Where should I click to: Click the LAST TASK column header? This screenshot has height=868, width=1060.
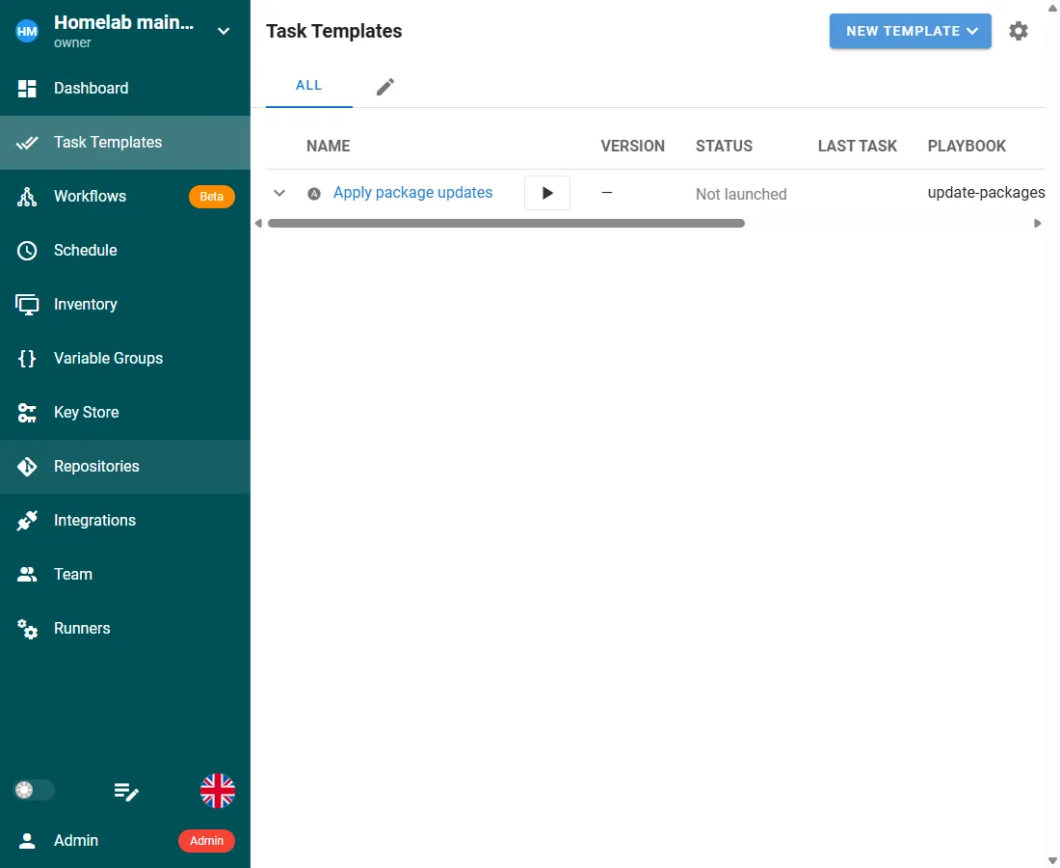point(858,147)
